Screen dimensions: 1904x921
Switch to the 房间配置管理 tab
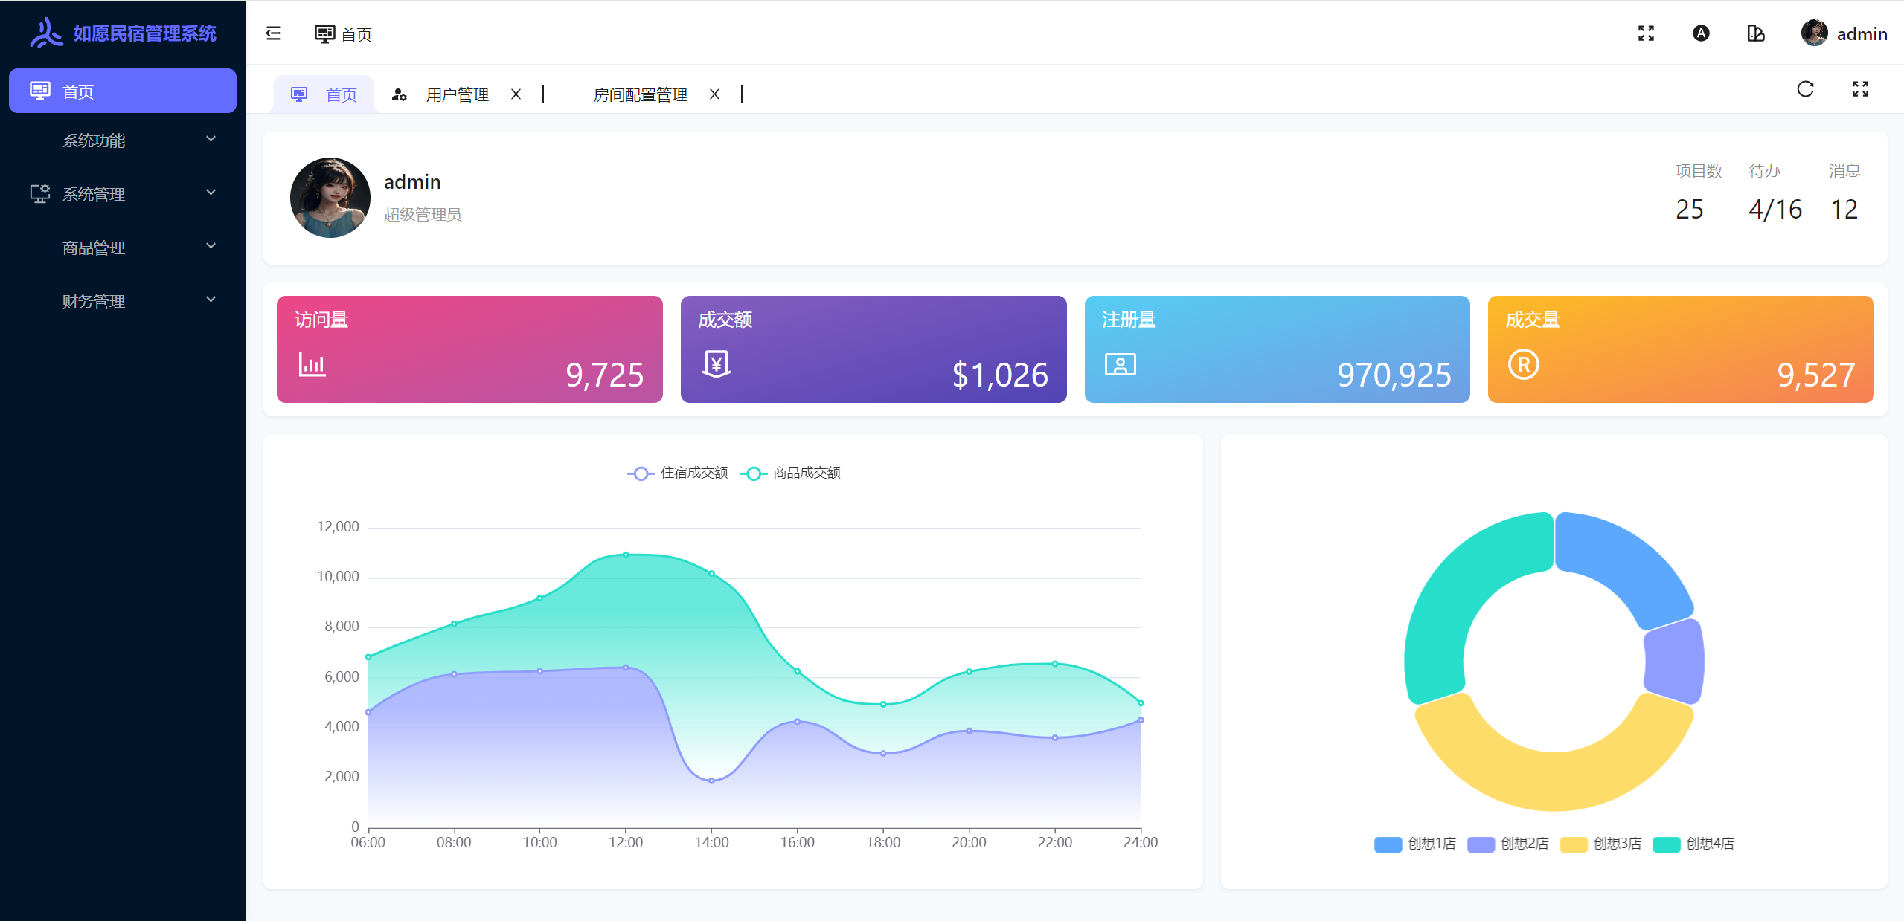pyautogui.click(x=639, y=95)
